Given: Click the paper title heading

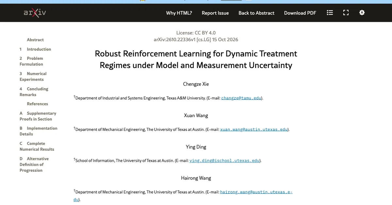Looking at the screenshot, I should (x=196, y=59).
